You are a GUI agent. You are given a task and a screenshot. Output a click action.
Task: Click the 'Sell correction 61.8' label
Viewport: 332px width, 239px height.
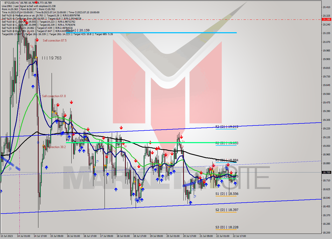click(x=54, y=96)
